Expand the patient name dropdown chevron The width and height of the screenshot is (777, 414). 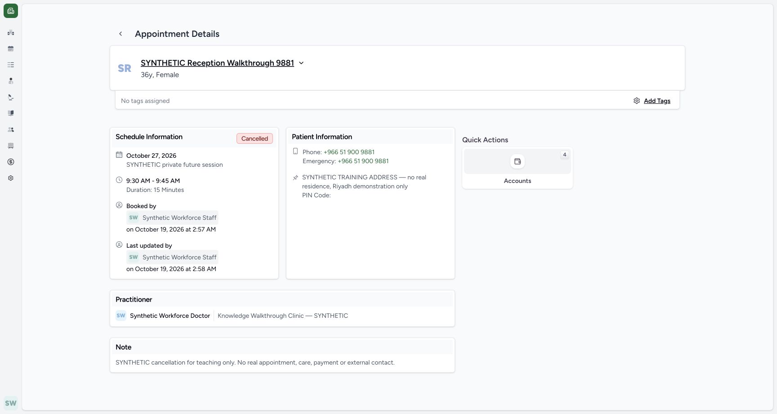301,63
